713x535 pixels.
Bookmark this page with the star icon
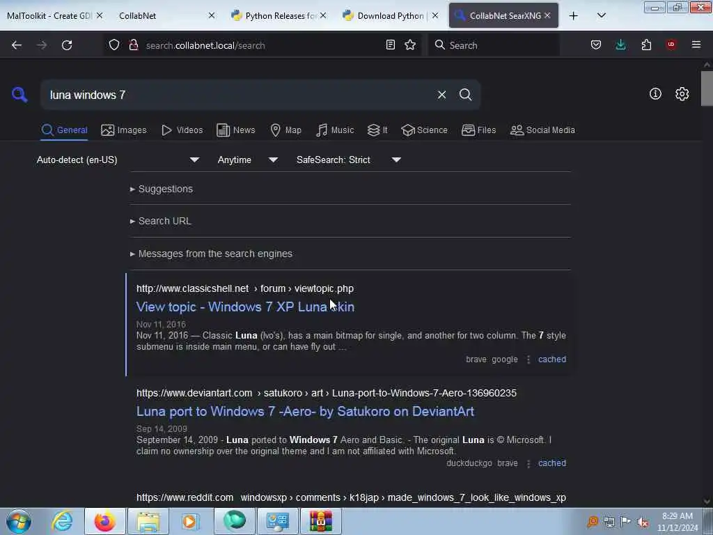(x=410, y=45)
